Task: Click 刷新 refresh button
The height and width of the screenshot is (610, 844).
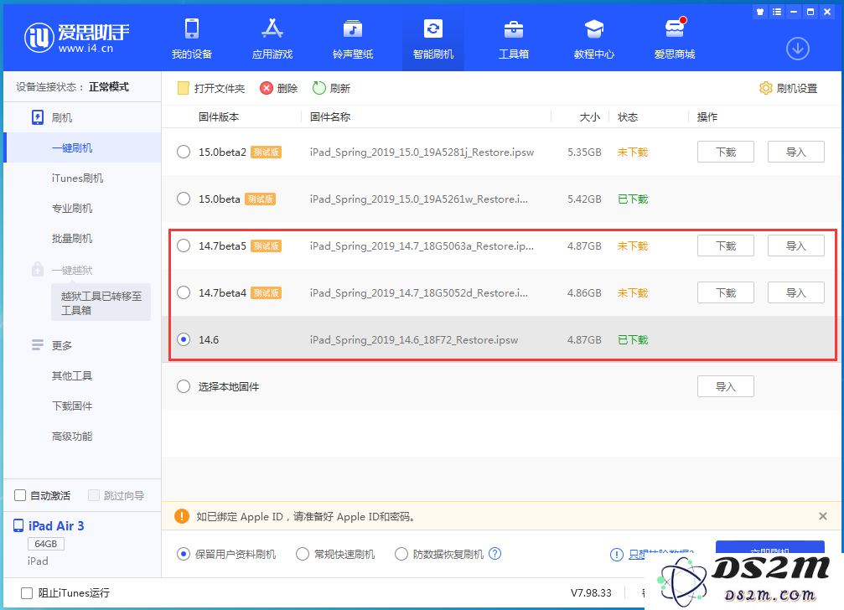Action: [x=332, y=88]
